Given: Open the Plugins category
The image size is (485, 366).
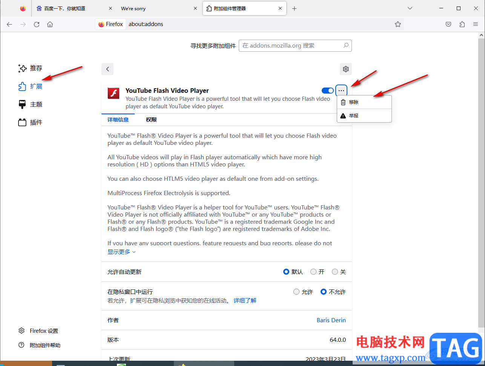Looking at the screenshot, I should tap(30, 123).
